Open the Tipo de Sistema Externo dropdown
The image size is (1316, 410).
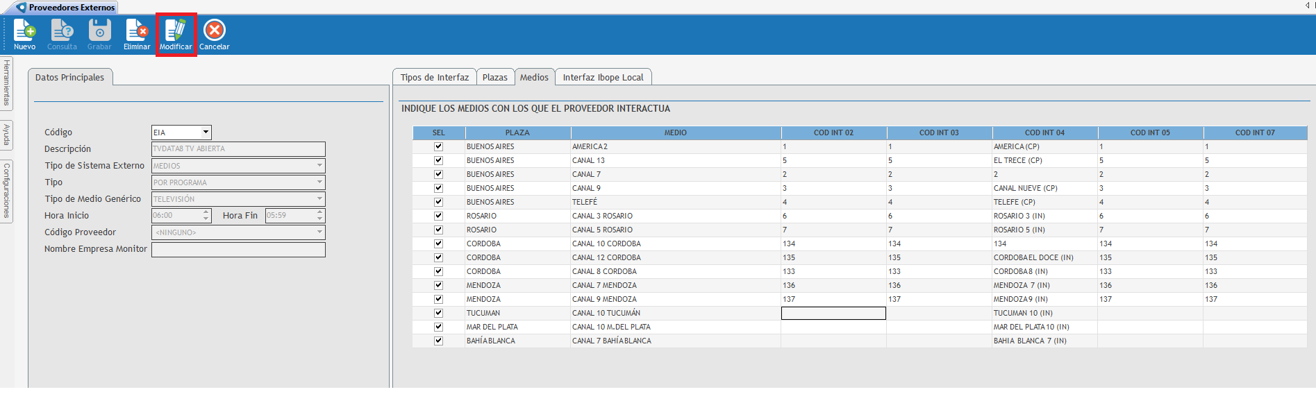(x=319, y=166)
